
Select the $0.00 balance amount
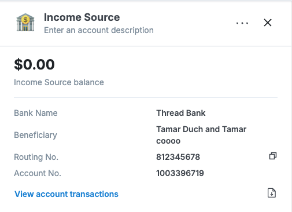pos(34,64)
